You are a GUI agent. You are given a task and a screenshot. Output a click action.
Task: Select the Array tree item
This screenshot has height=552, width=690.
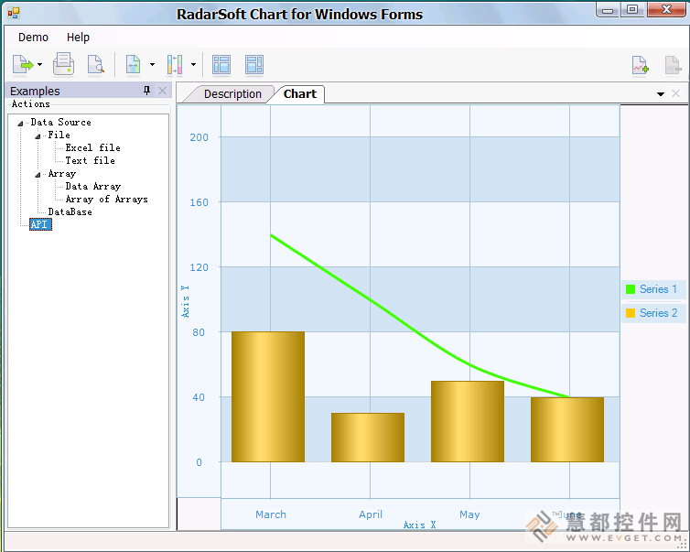pyautogui.click(x=62, y=174)
